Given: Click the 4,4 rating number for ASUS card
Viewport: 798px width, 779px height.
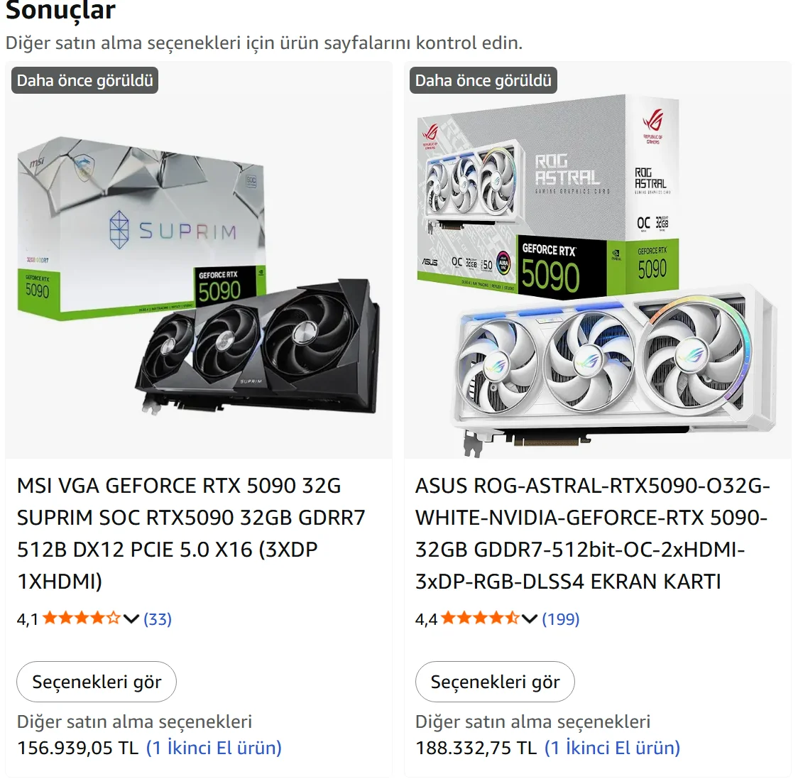Looking at the screenshot, I should [x=426, y=620].
